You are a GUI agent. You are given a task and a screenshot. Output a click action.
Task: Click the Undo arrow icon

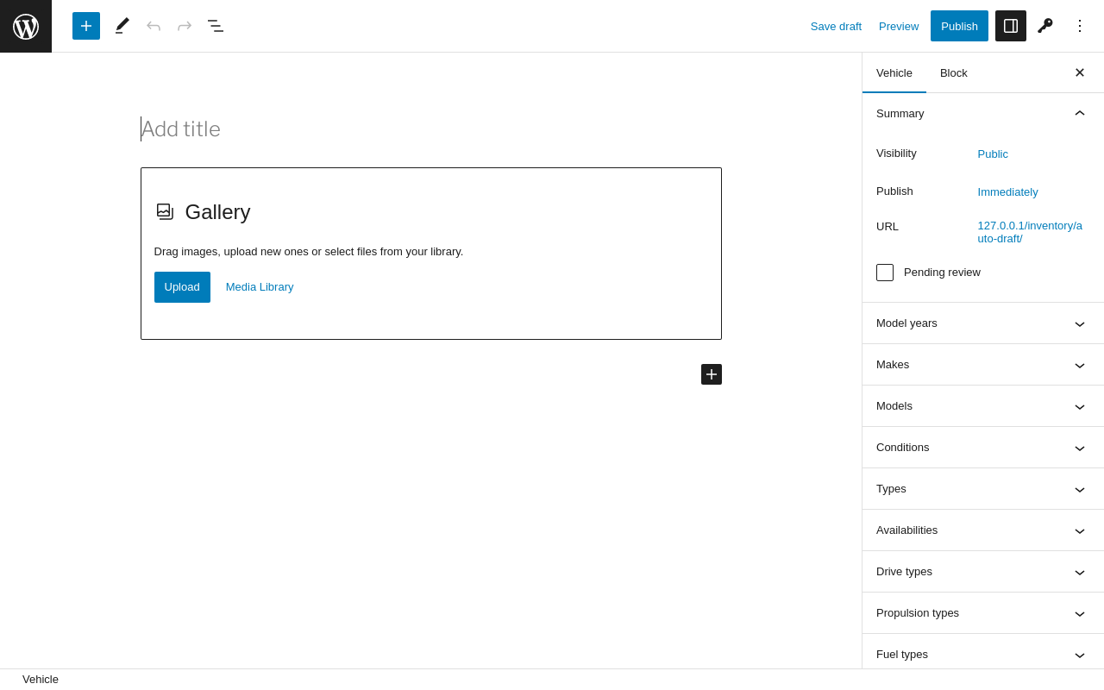tap(154, 26)
